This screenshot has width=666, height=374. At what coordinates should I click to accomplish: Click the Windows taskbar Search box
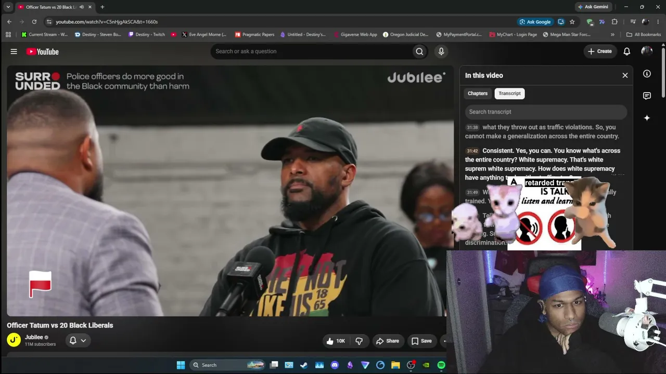(x=227, y=365)
